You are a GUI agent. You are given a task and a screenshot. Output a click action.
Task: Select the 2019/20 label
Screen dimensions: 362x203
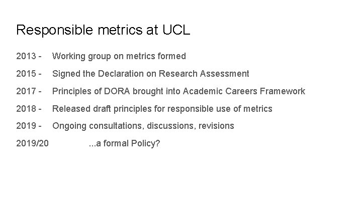[32, 143]
